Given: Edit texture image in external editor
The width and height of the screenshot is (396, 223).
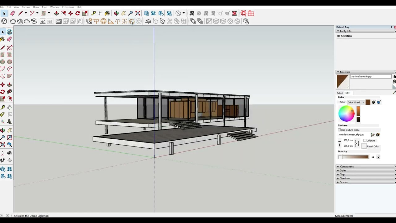Looking at the screenshot, I should tap(378, 135).
